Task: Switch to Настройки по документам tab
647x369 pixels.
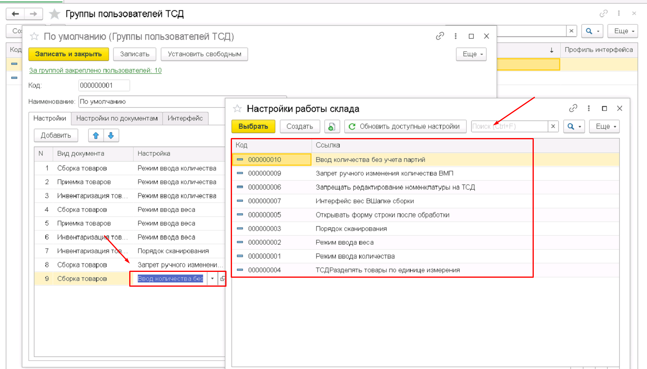Action: click(117, 118)
